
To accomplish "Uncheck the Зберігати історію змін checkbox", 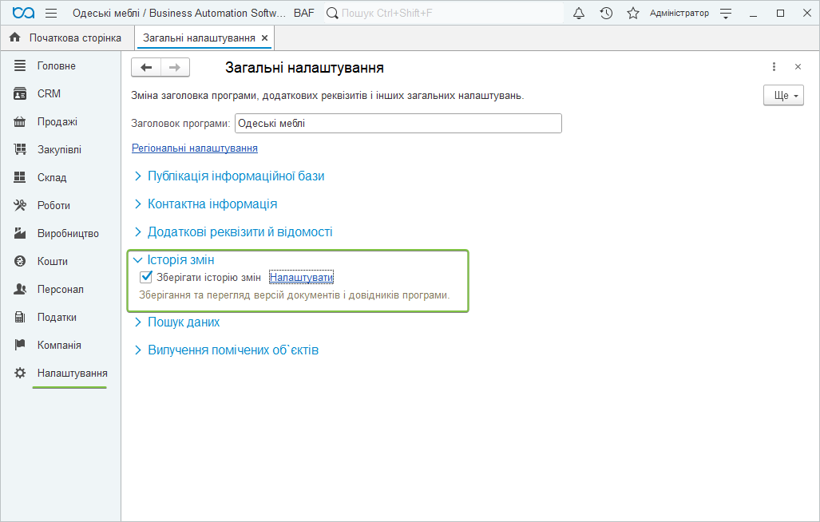I will 146,278.
